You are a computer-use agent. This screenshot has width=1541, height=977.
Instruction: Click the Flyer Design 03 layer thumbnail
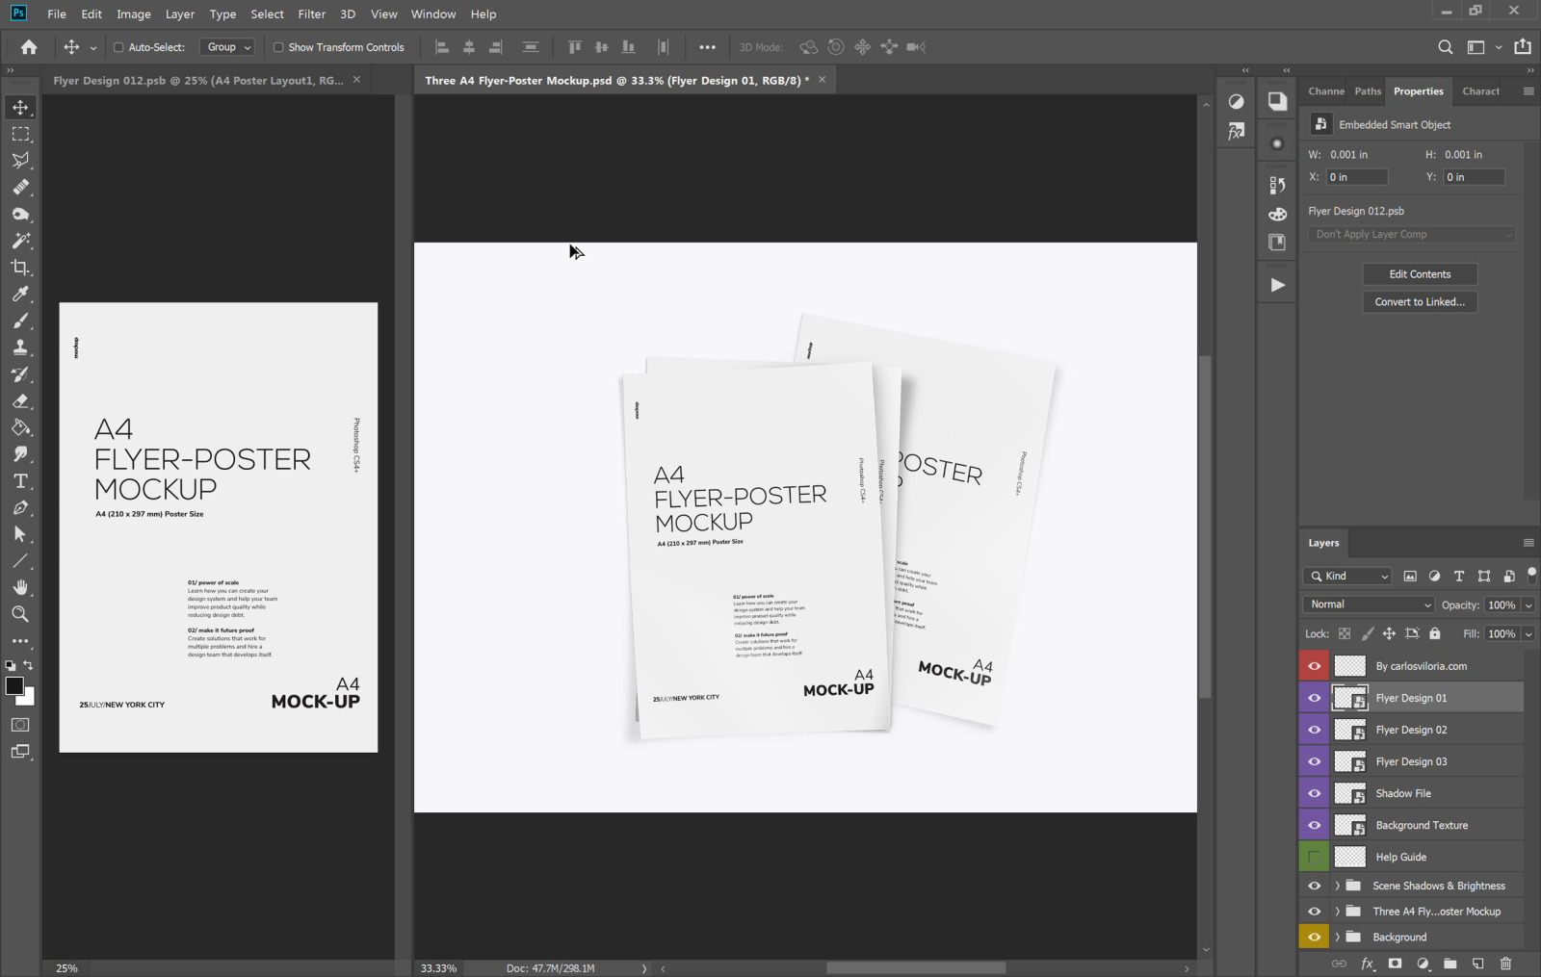pos(1349,761)
